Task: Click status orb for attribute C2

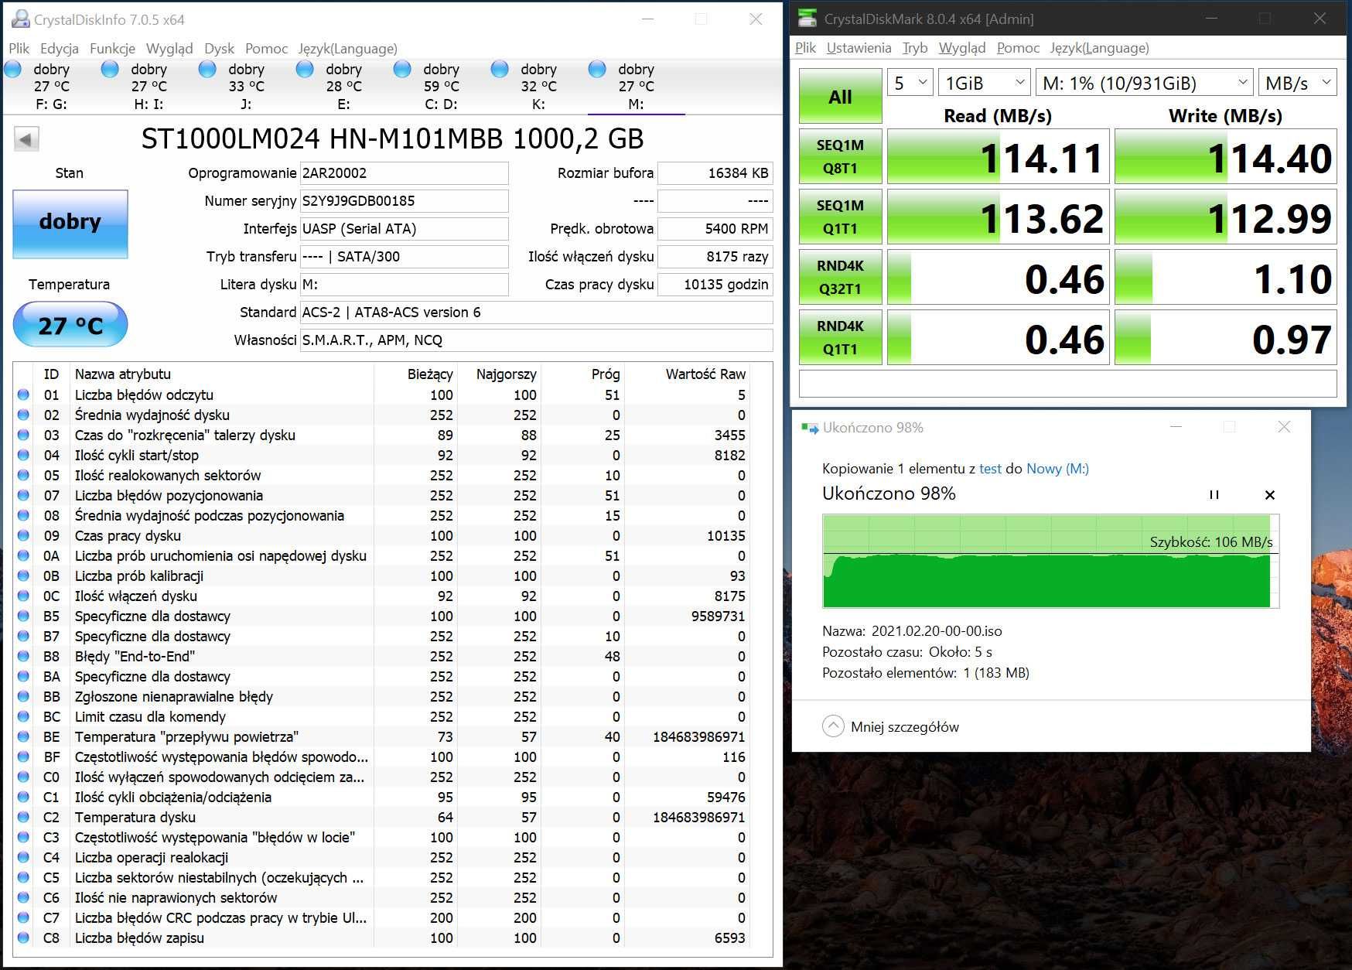Action: (x=23, y=817)
